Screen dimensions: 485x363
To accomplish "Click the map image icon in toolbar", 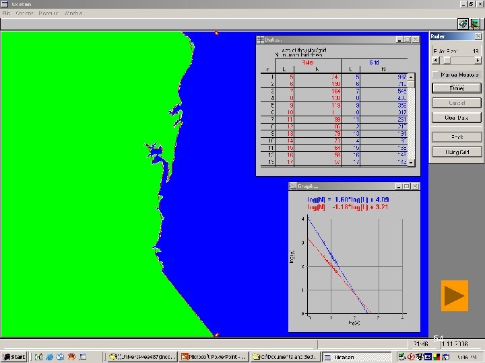I will click(x=475, y=24).
